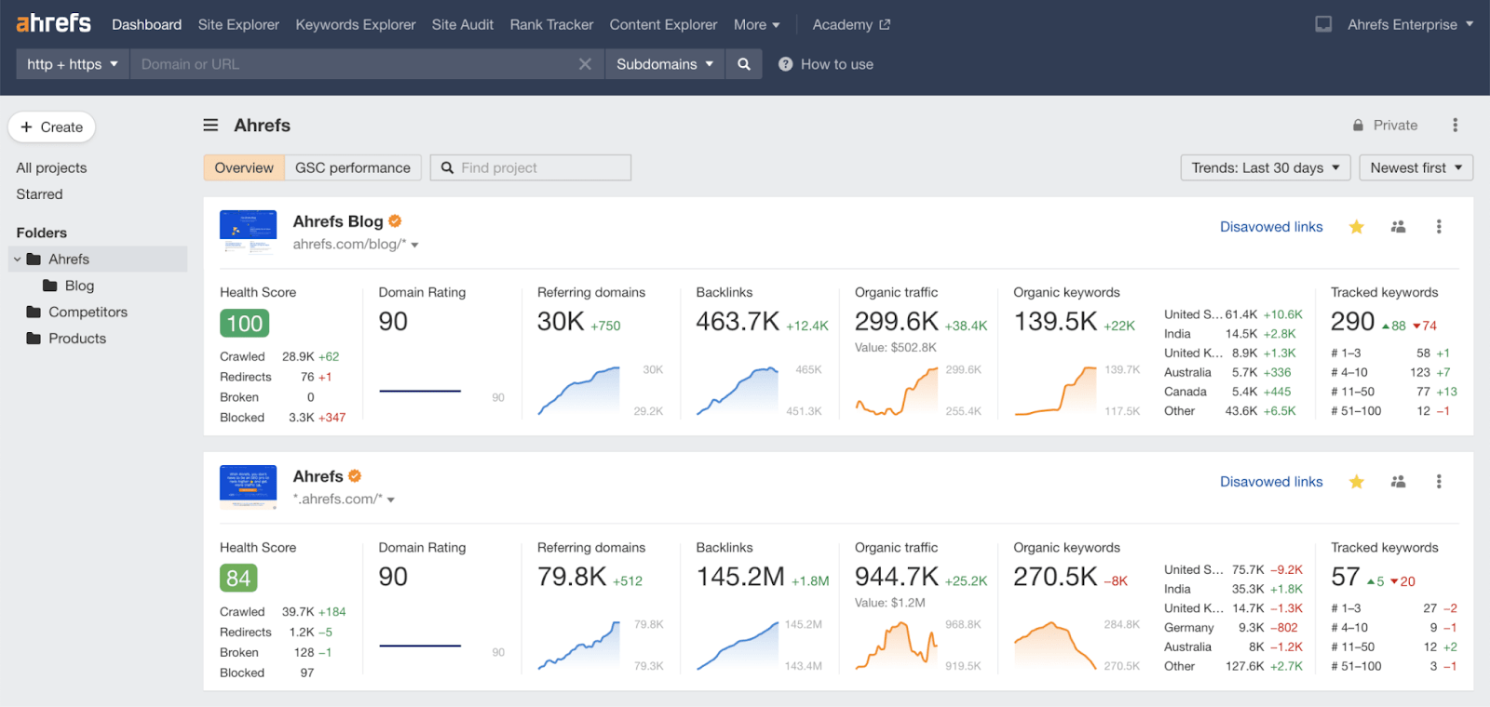Clear the Domain or URL field with X icon
This screenshot has width=1490, height=707.
coord(585,64)
